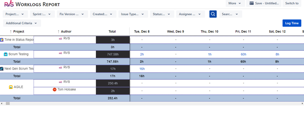Viewport: 304px width, 114px height.
Task: Open the Search options dropdown
Action: [231, 14]
